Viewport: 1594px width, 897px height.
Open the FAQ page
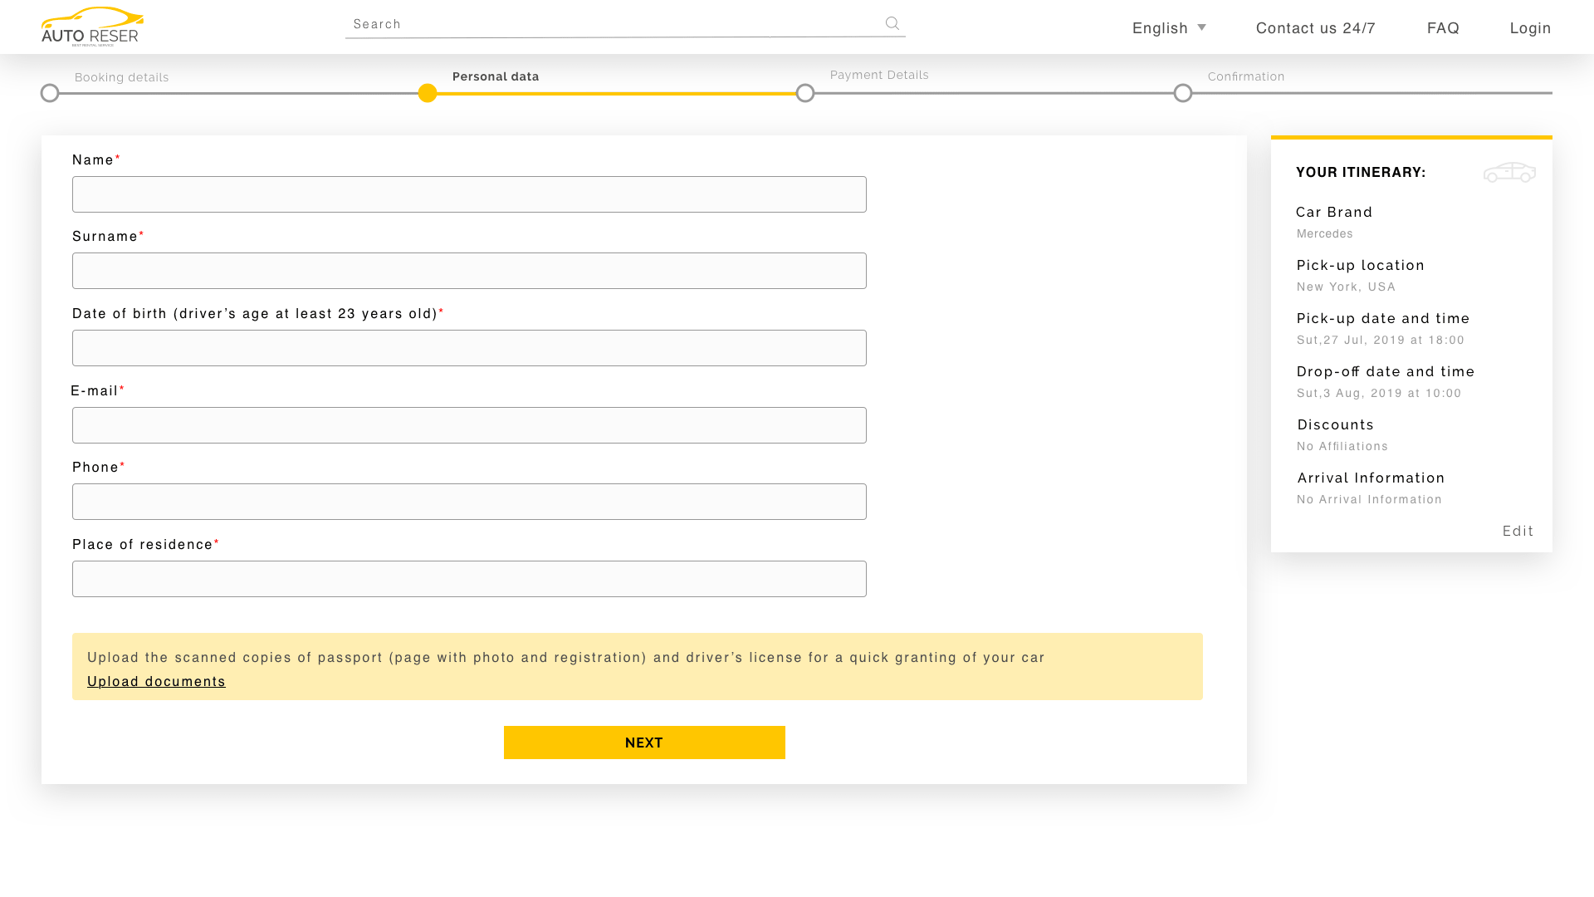tap(1443, 27)
